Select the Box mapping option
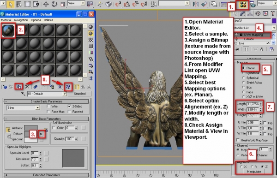277x178 pixels. coord(244,87)
